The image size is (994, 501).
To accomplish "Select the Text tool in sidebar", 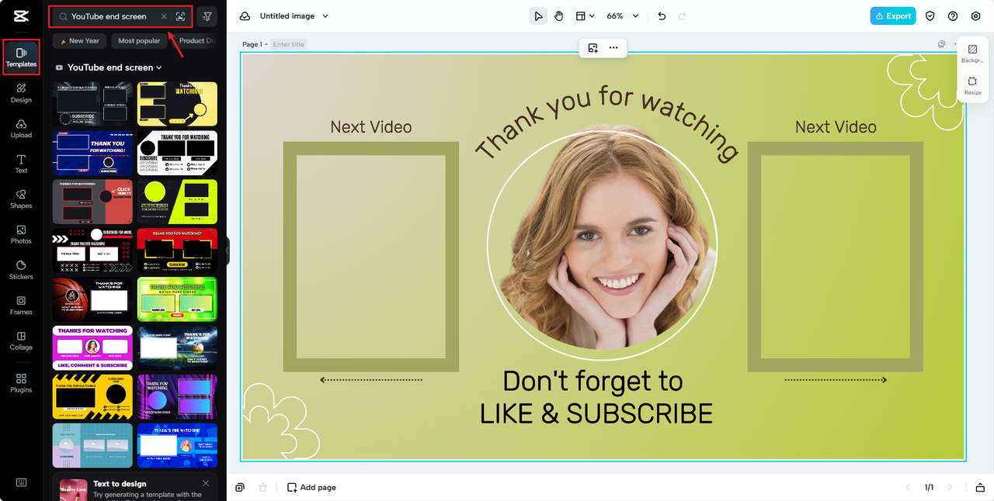I will click(x=21, y=163).
